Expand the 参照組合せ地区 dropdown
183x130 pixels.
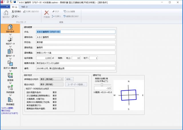(62, 79)
